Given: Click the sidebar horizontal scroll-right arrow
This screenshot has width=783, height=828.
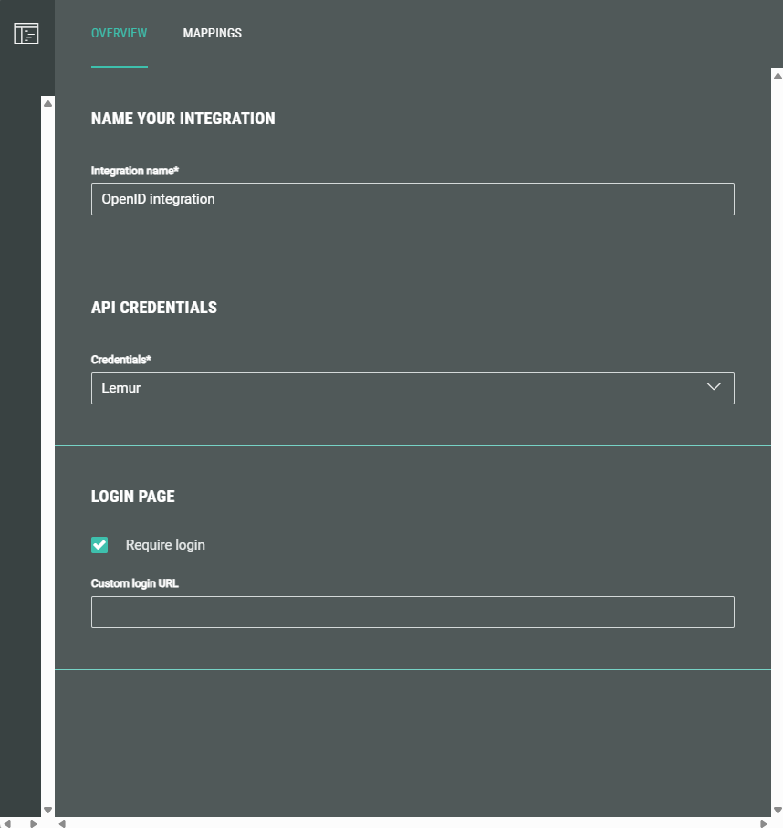Looking at the screenshot, I should point(34,823).
